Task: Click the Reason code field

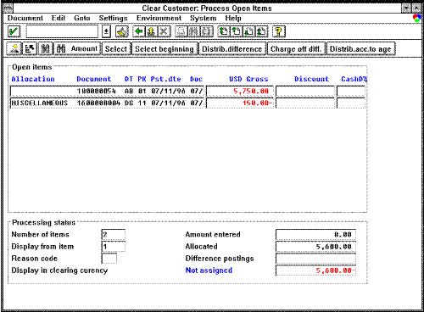Action: click(x=109, y=259)
